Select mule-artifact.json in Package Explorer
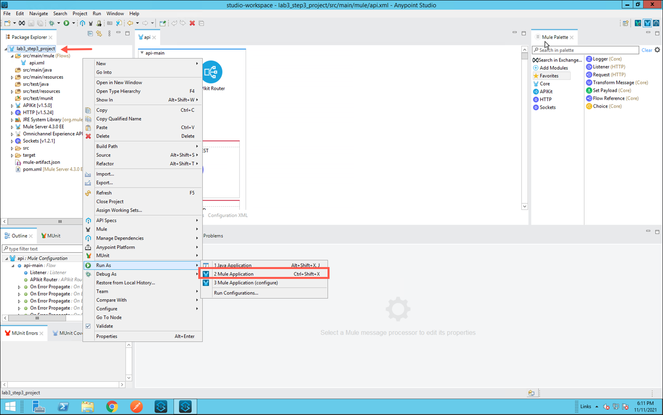Viewport: 663px width, 415px height. tap(38, 162)
